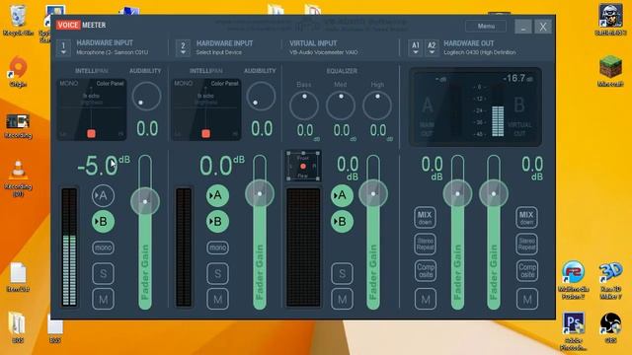Toggle MIX down on bus A
The image size is (632, 355).
(x=425, y=217)
